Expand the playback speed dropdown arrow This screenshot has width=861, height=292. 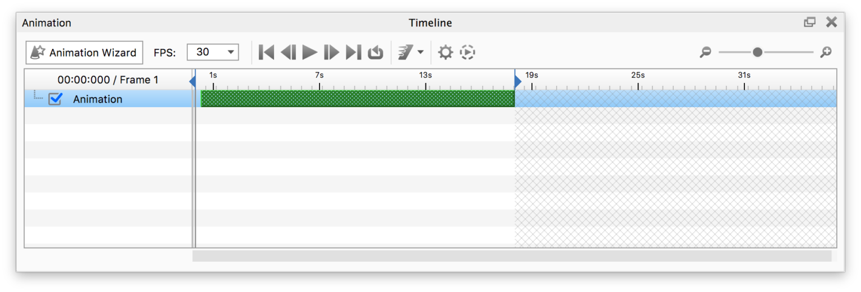[x=420, y=53]
